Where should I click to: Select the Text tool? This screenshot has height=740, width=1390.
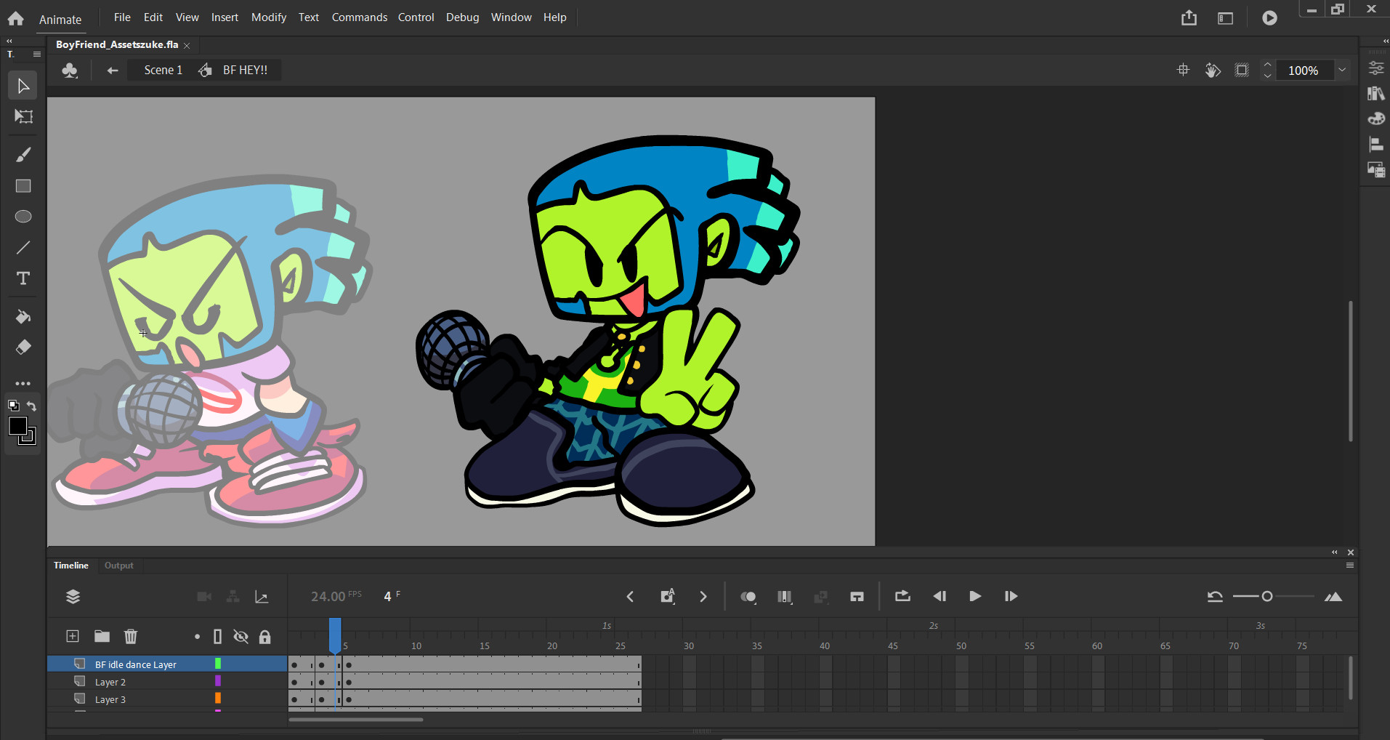[x=23, y=278]
